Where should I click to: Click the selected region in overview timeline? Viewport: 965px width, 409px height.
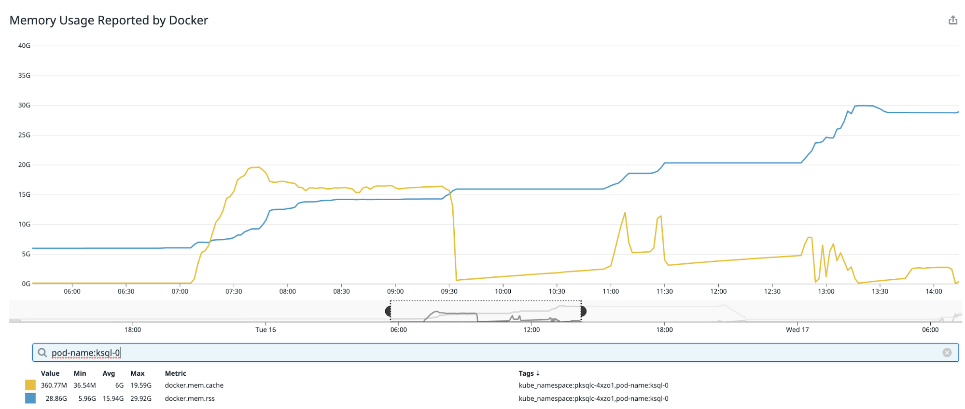[486, 312]
